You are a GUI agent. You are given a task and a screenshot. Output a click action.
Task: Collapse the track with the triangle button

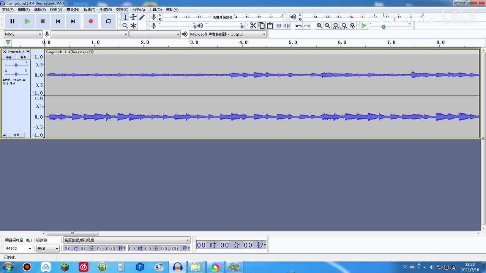[5, 135]
